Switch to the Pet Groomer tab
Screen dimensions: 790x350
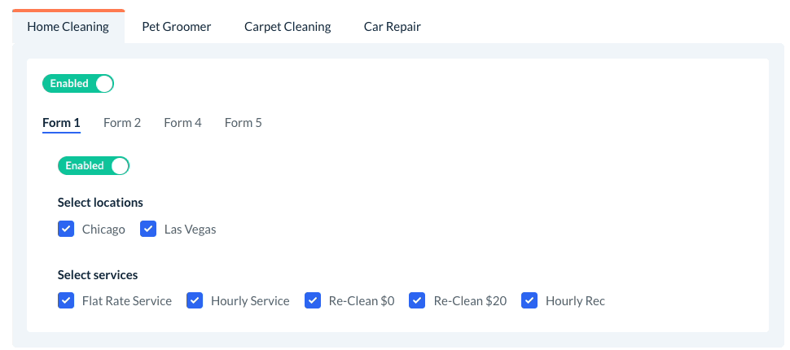[176, 27]
